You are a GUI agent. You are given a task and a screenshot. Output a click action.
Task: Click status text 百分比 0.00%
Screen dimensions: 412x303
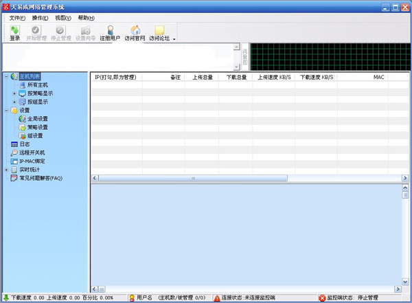click(98, 298)
